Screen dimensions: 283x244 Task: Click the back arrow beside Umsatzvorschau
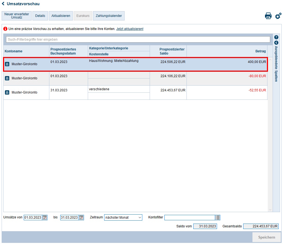[3, 4]
